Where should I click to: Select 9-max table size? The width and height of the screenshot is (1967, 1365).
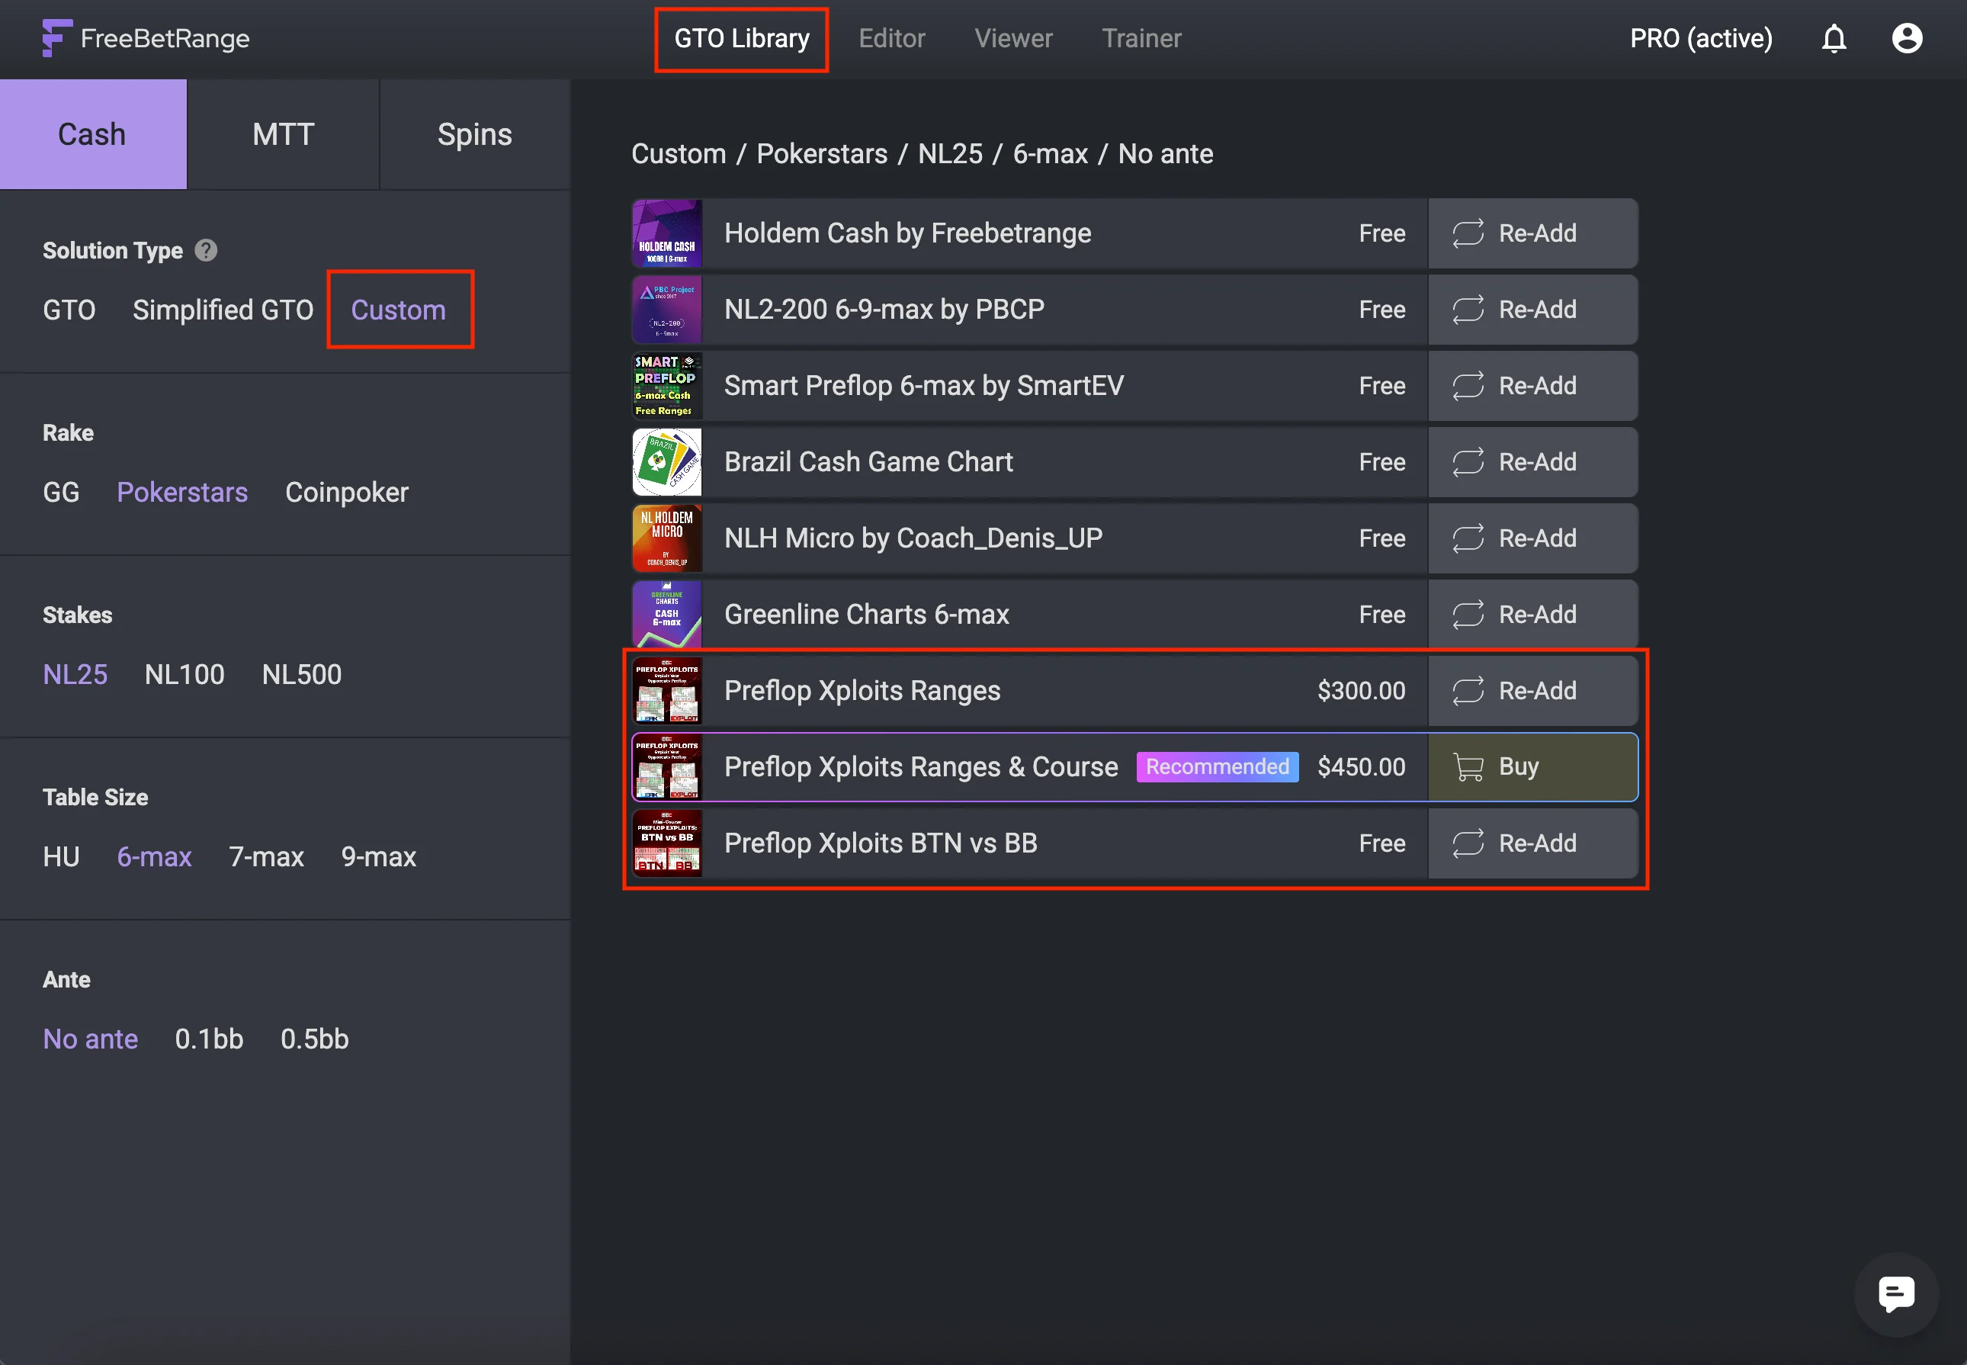(379, 856)
